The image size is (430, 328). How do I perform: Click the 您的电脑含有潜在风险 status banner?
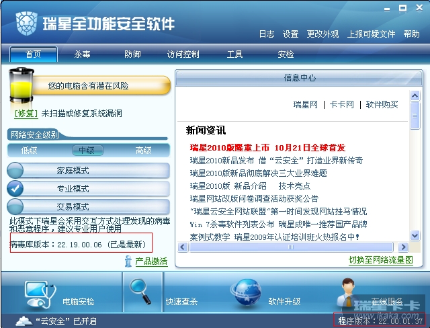[101, 85]
